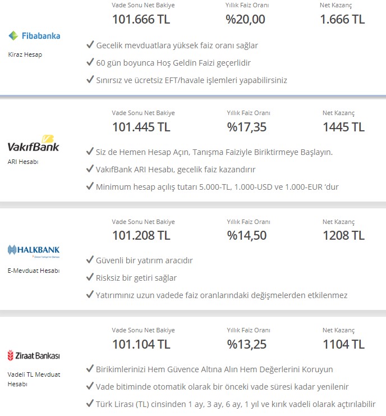Click the Risksiz bir getiri sağlar text

136,278
